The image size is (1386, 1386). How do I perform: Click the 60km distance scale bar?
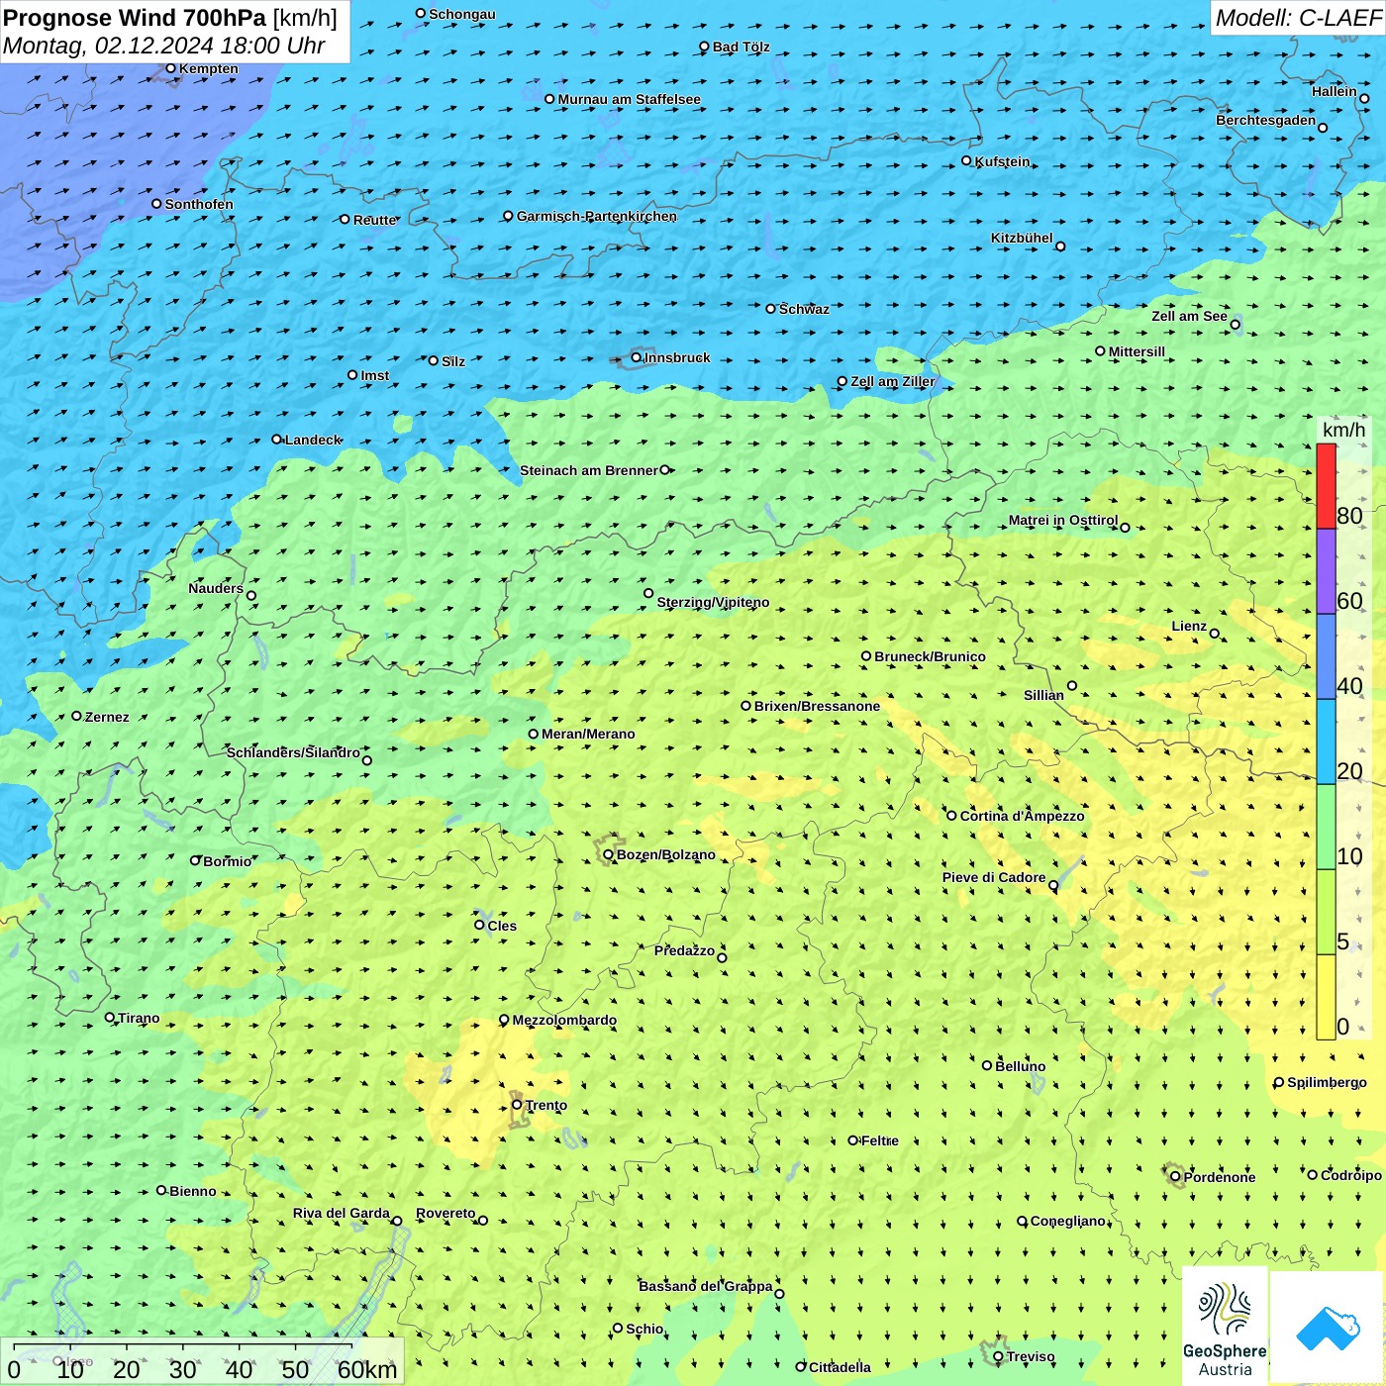pos(183,1346)
